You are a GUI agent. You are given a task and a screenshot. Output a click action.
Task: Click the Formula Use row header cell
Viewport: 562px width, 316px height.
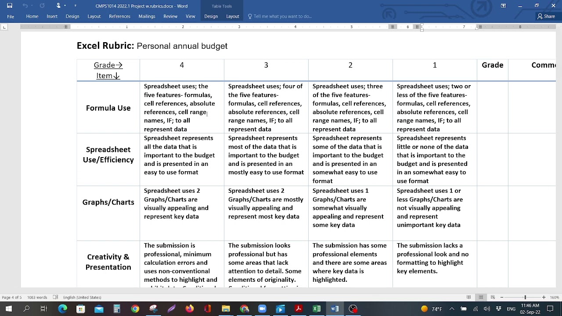click(108, 108)
